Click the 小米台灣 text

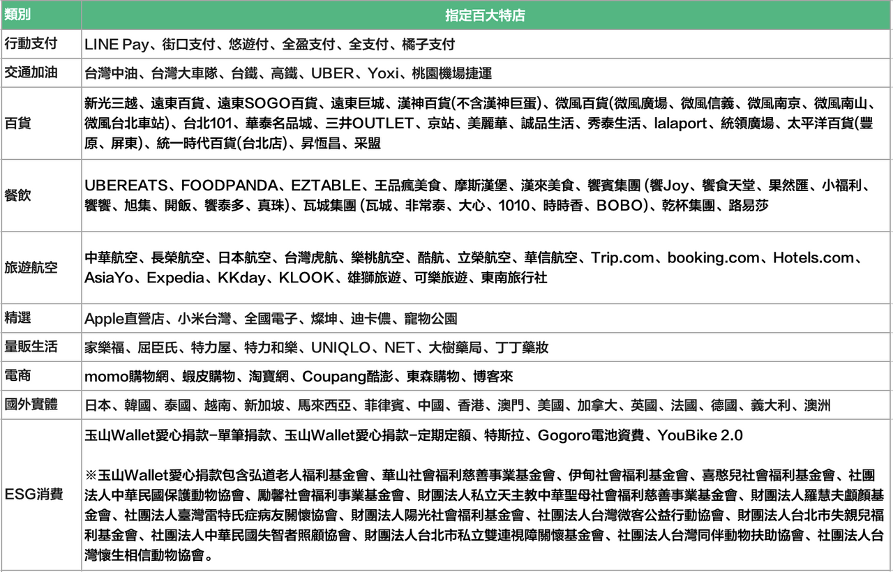click(204, 319)
